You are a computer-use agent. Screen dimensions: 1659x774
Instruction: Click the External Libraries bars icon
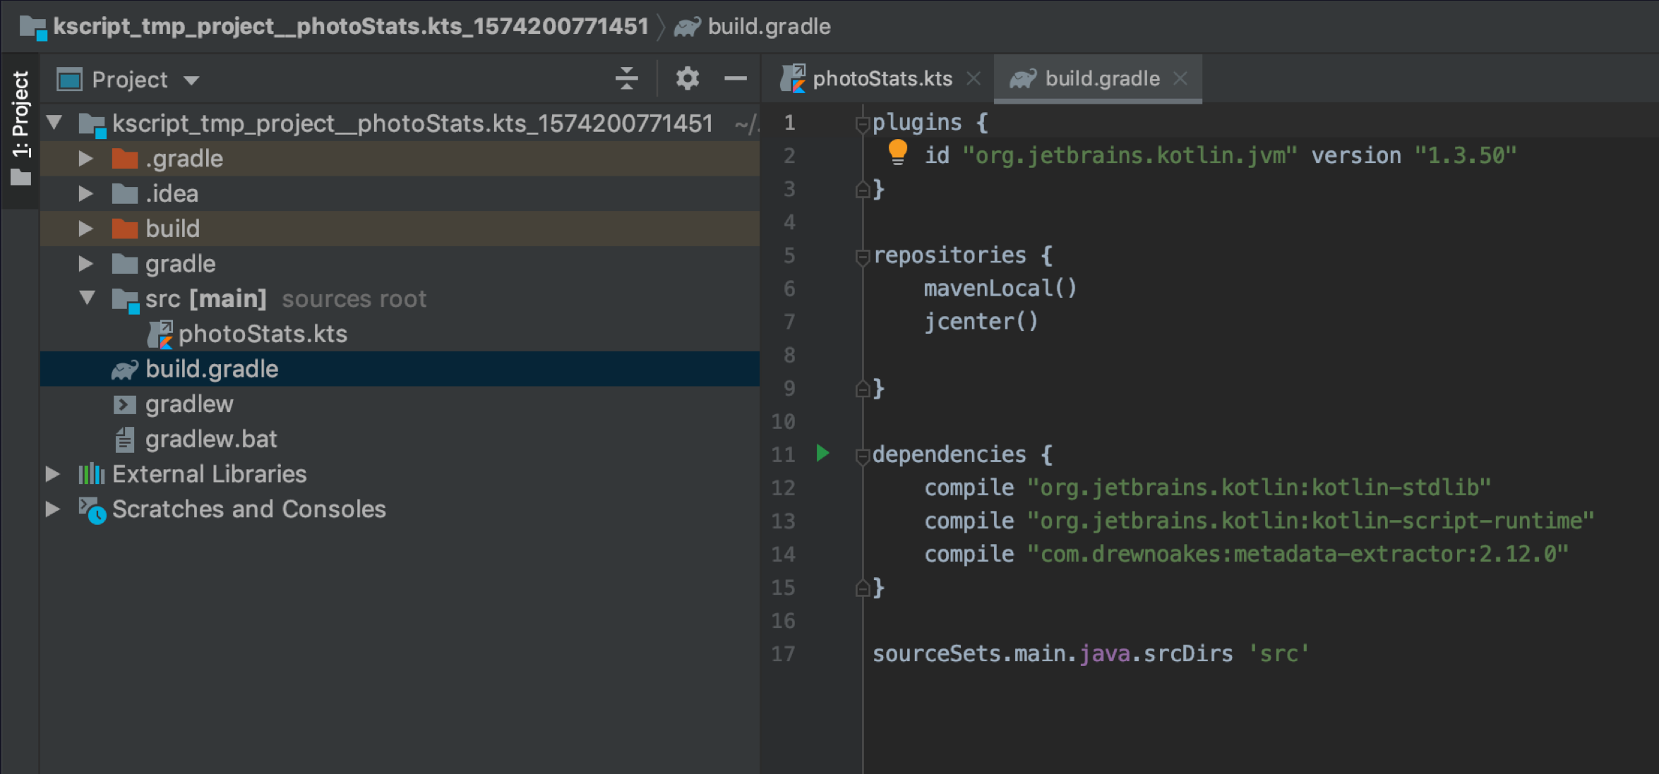(91, 474)
